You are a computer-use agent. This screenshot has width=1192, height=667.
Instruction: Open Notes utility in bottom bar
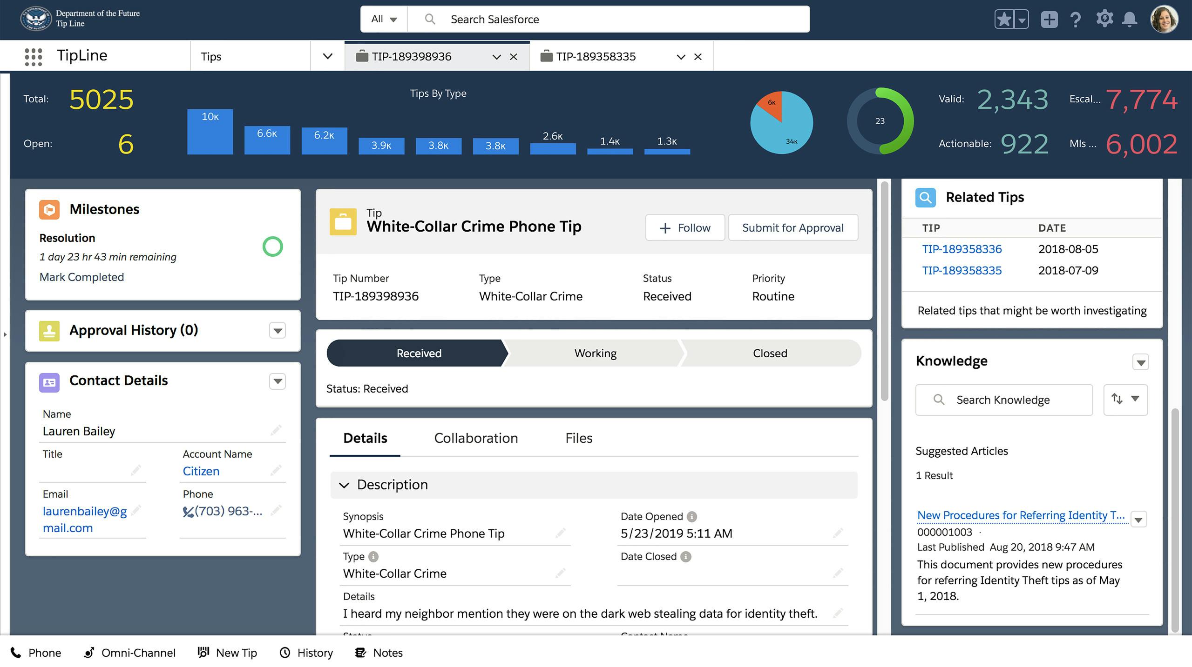[379, 653]
